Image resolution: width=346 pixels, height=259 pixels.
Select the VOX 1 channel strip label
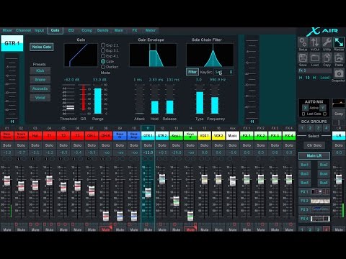(205, 136)
